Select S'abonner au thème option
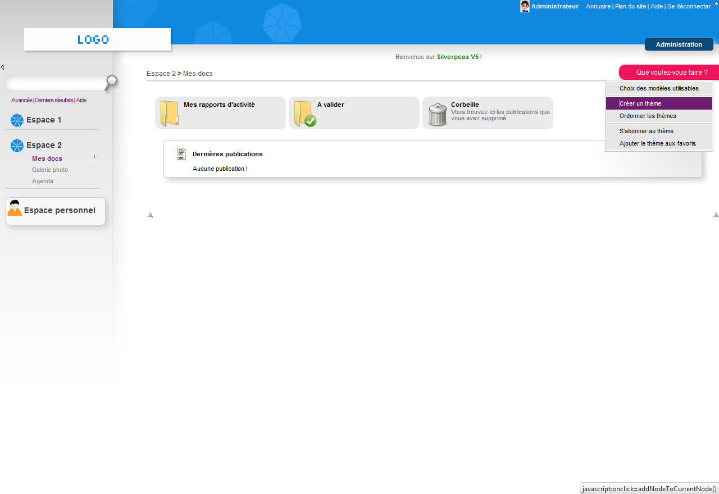Viewport: 719px width, 494px height. (646, 131)
